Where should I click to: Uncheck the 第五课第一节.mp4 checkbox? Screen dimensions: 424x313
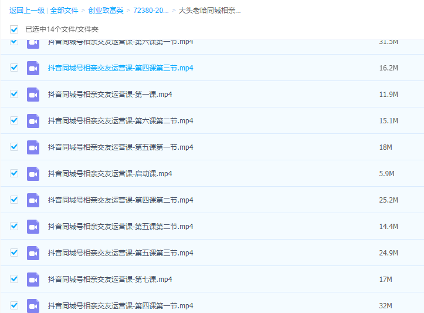(x=14, y=147)
